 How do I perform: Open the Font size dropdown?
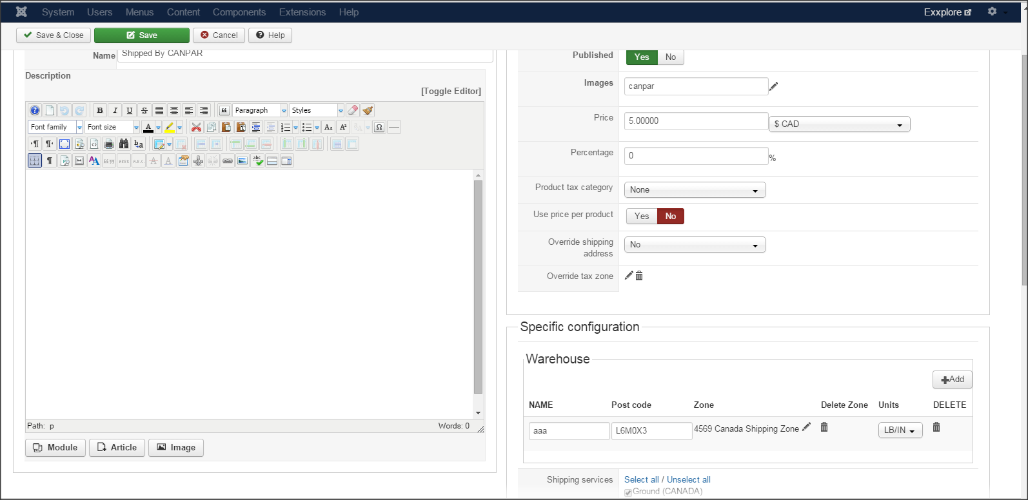112,127
